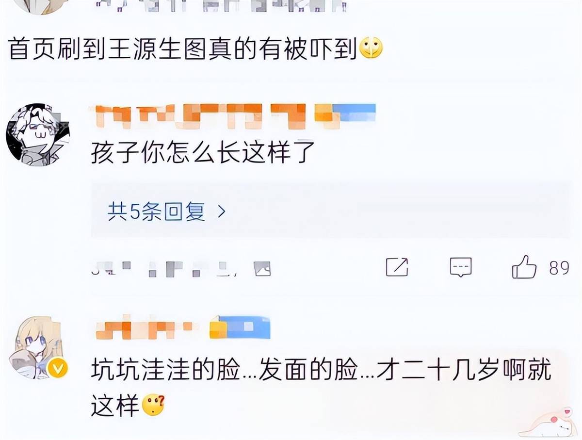Click the repost/share icon on the comment

[397, 267]
